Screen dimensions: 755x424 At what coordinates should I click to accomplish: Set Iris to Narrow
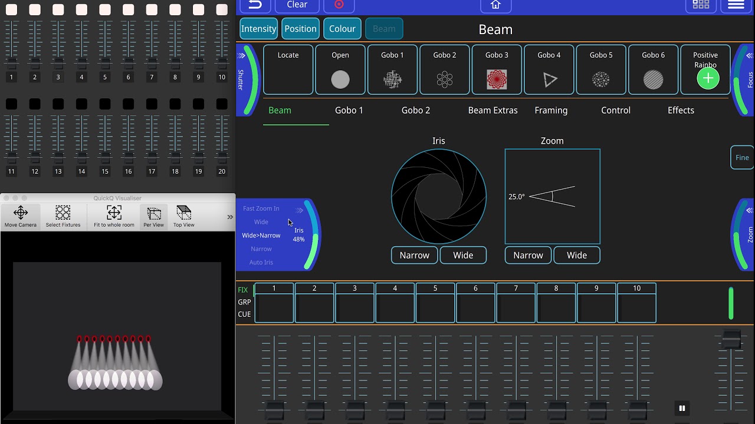[414, 255]
